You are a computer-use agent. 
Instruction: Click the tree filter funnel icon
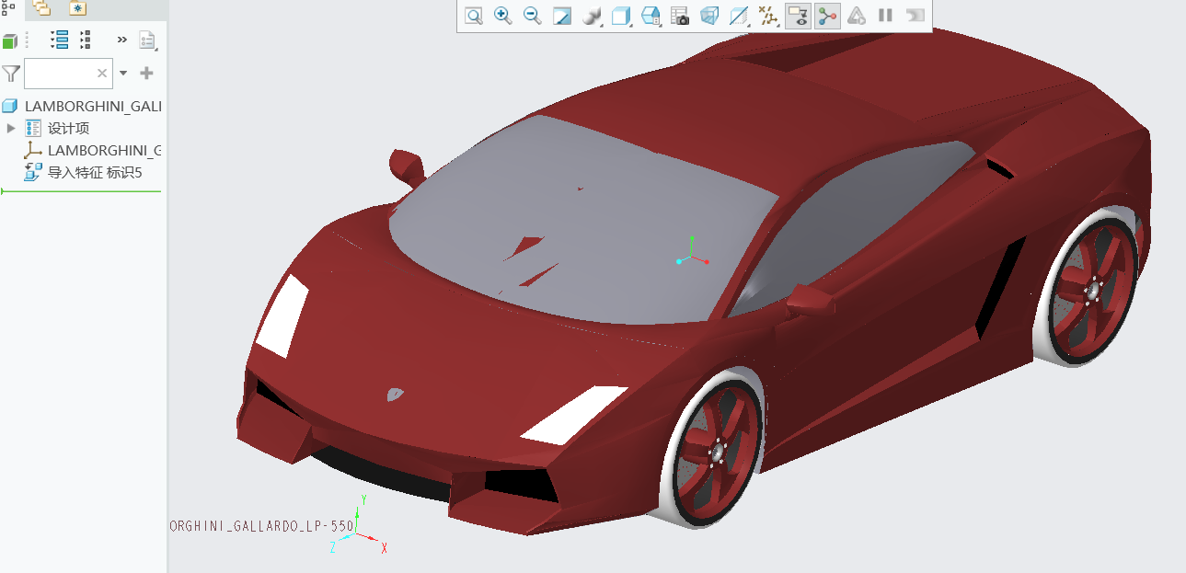[x=11, y=73]
